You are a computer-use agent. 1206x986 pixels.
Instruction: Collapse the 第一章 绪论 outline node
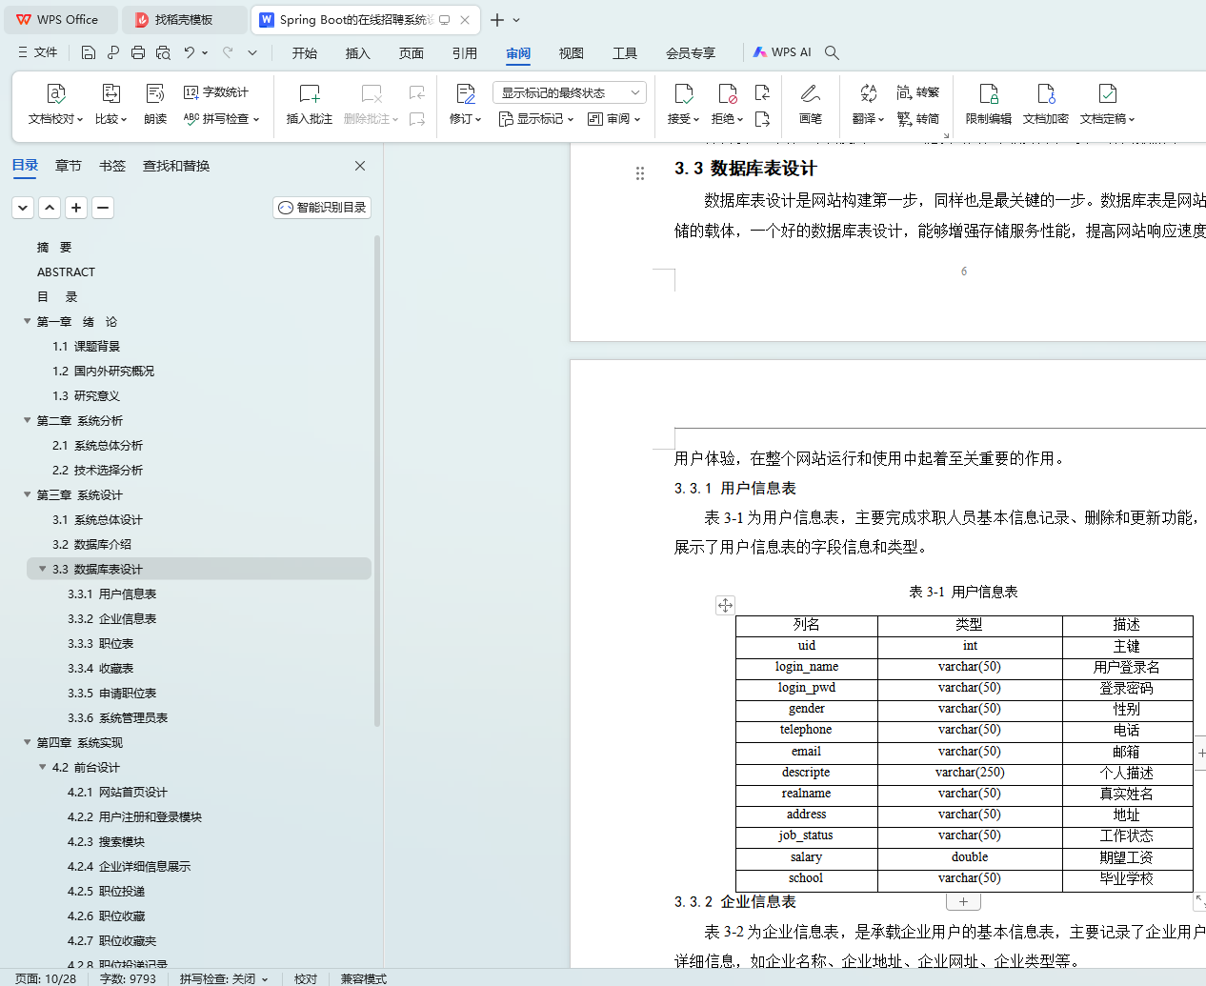pyautogui.click(x=28, y=321)
